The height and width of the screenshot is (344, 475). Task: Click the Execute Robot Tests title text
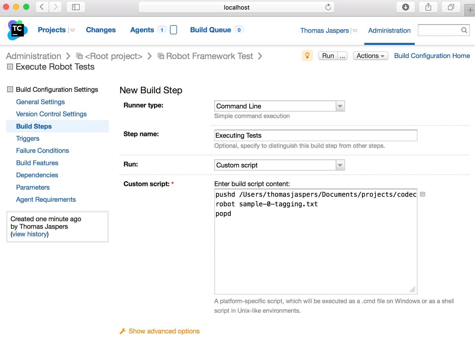55,67
